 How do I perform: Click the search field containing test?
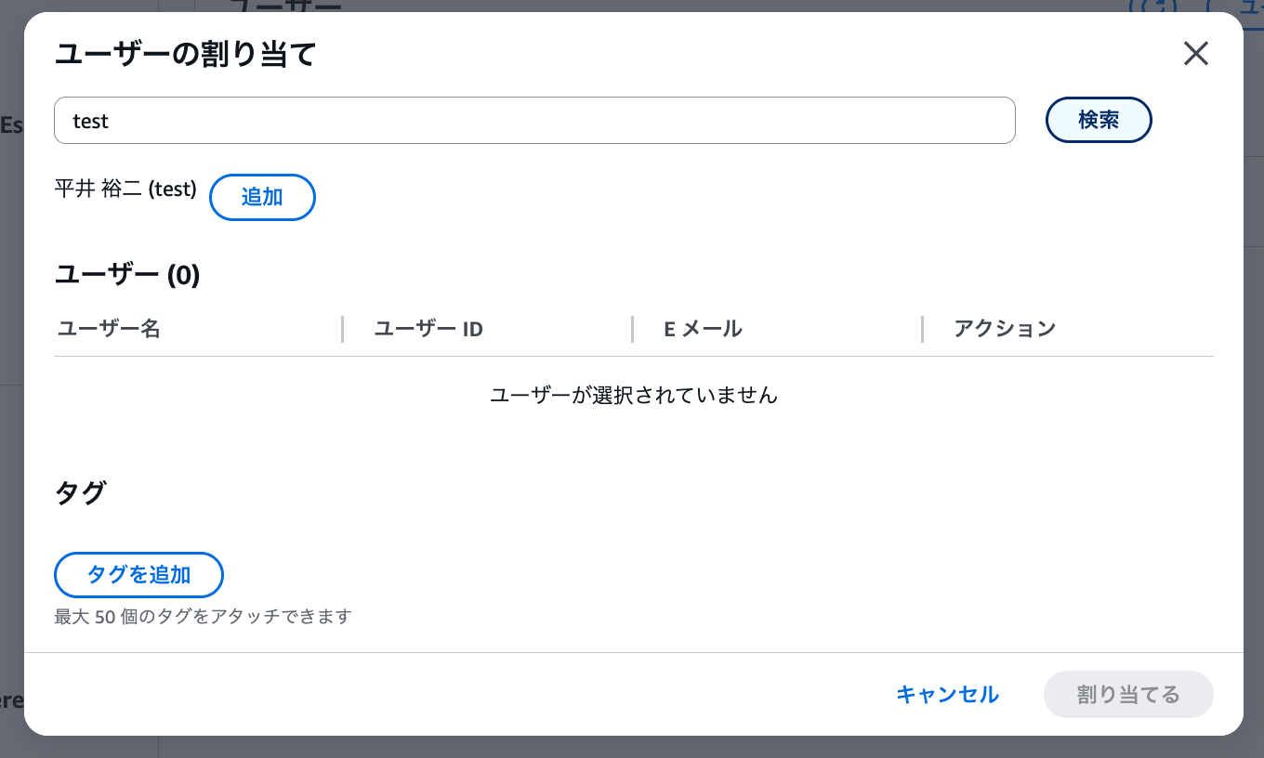[534, 121]
